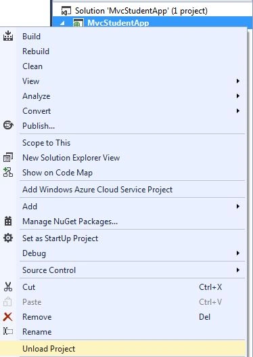
Task: Click the Publish globe icon
Action: [x=8, y=125]
